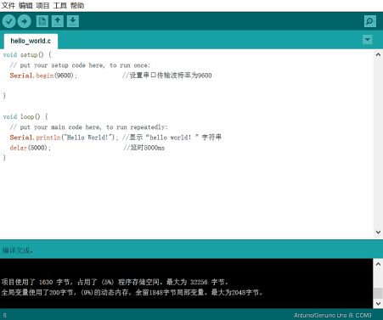Open the 文件 menu

tap(8, 5)
